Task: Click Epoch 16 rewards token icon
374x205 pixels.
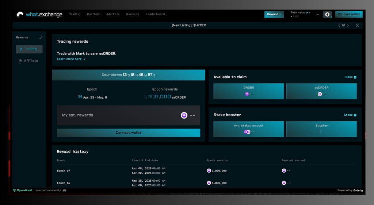Action: [x=209, y=183]
